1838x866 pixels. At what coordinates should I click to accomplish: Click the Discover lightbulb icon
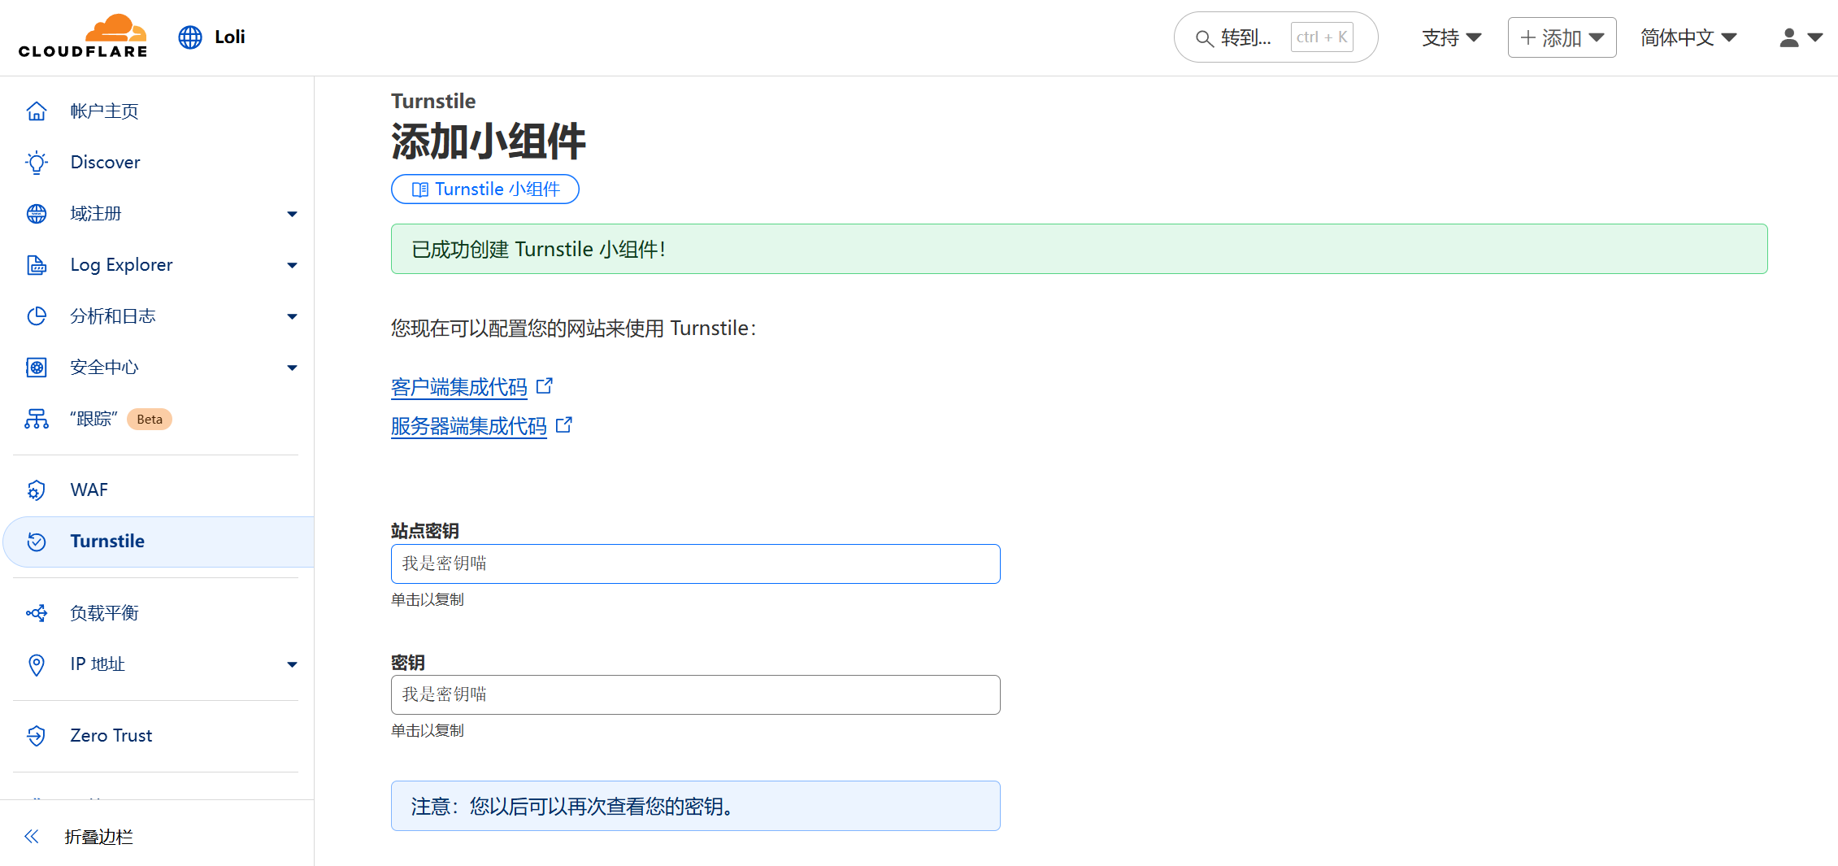point(37,163)
